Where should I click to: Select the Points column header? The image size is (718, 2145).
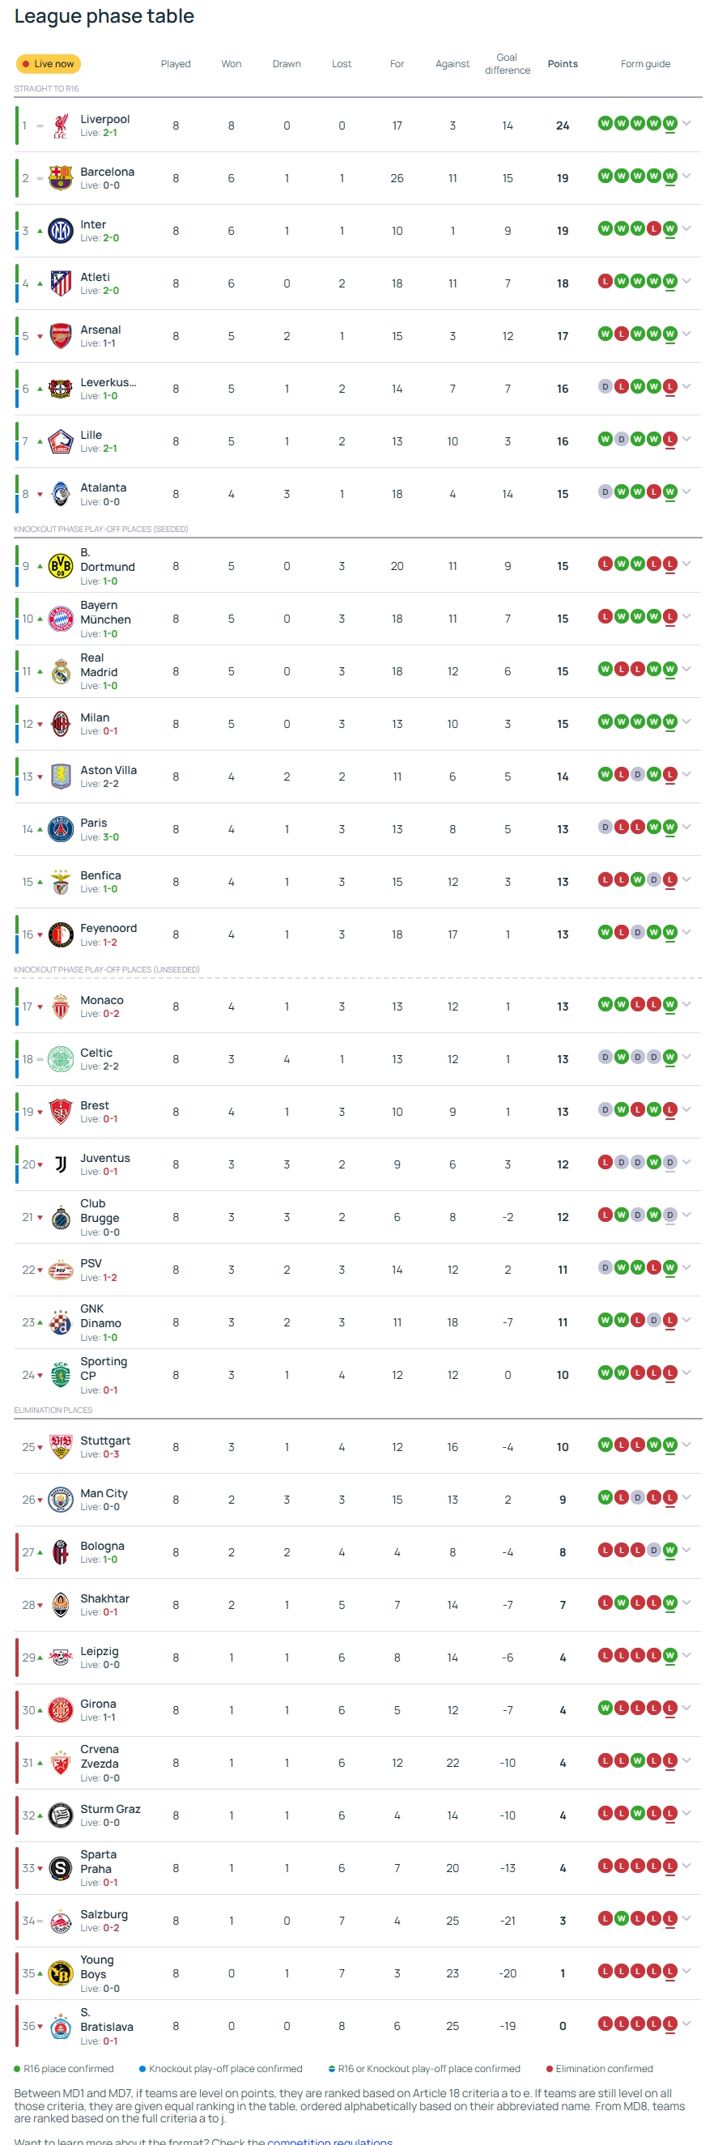[x=563, y=64]
